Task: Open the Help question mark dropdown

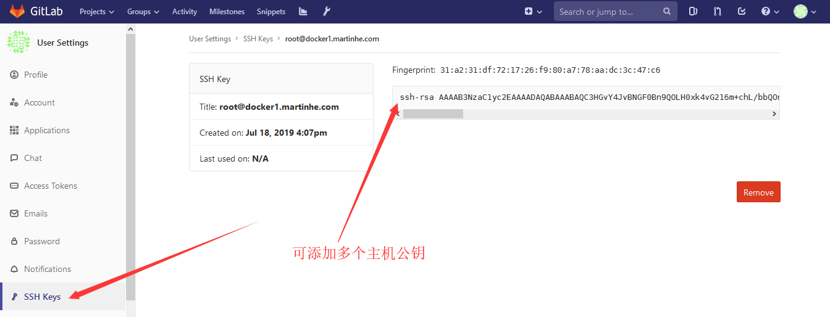Action: point(770,11)
